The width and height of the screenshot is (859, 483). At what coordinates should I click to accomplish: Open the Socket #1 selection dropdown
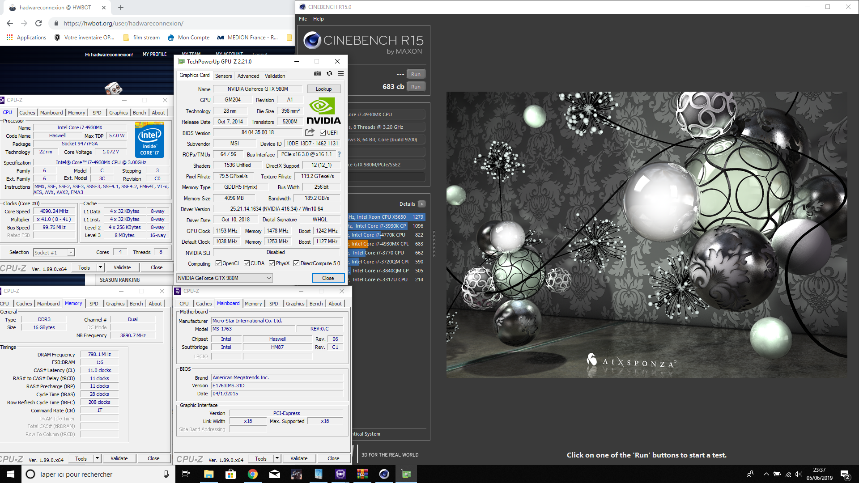coord(54,253)
